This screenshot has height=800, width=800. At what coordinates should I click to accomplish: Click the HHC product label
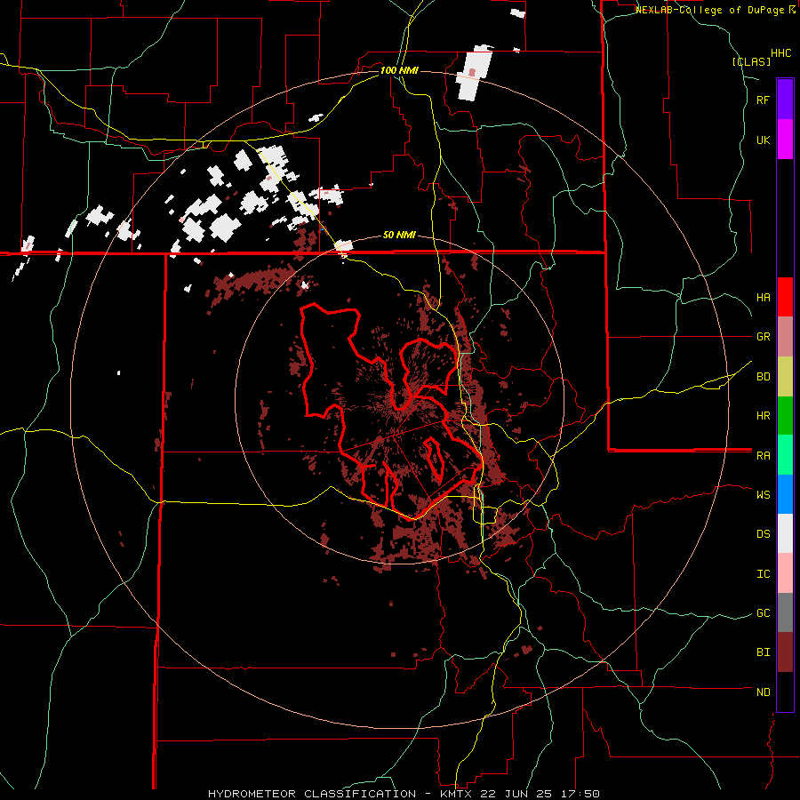pyautogui.click(x=781, y=53)
